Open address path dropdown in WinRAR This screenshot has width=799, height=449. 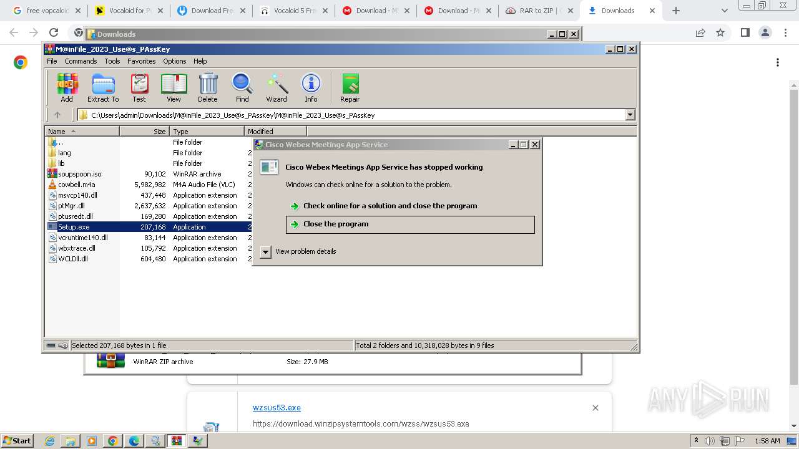click(x=630, y=115)
